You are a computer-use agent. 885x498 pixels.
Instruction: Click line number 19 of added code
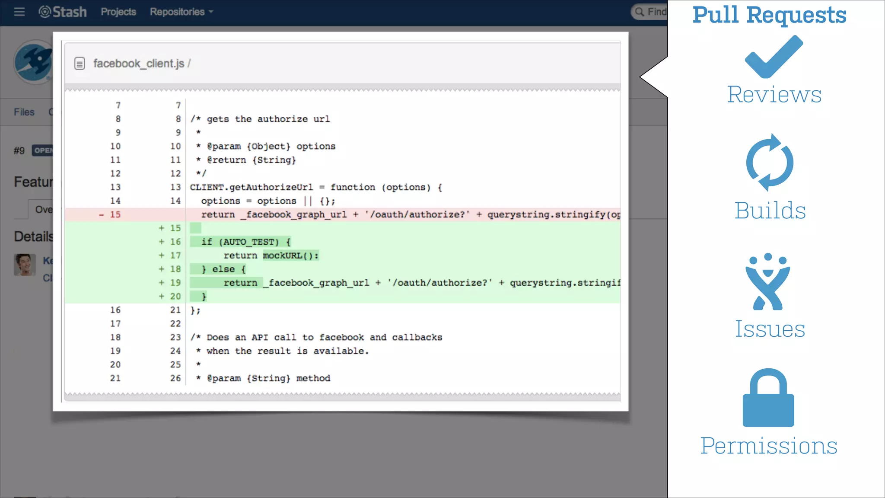175,283
